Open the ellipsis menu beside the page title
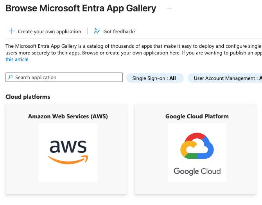The width and height of the screenshot is (262, 205). tap(169, 8)
